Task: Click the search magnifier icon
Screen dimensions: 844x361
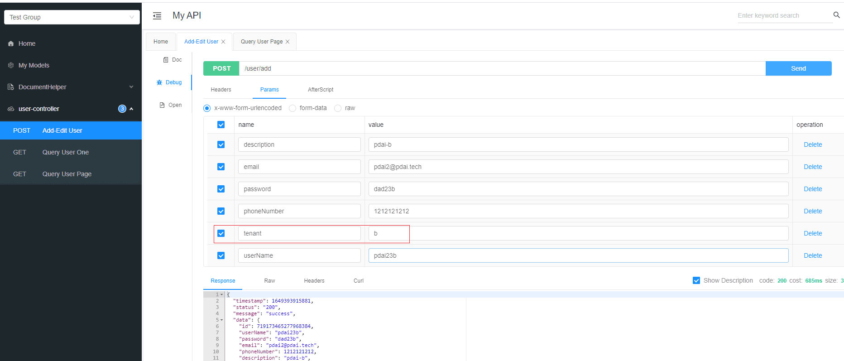Action: point(836,15)
